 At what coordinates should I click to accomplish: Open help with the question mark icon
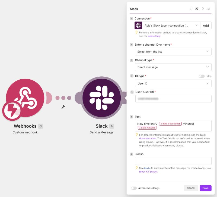[x=203, y=9]
